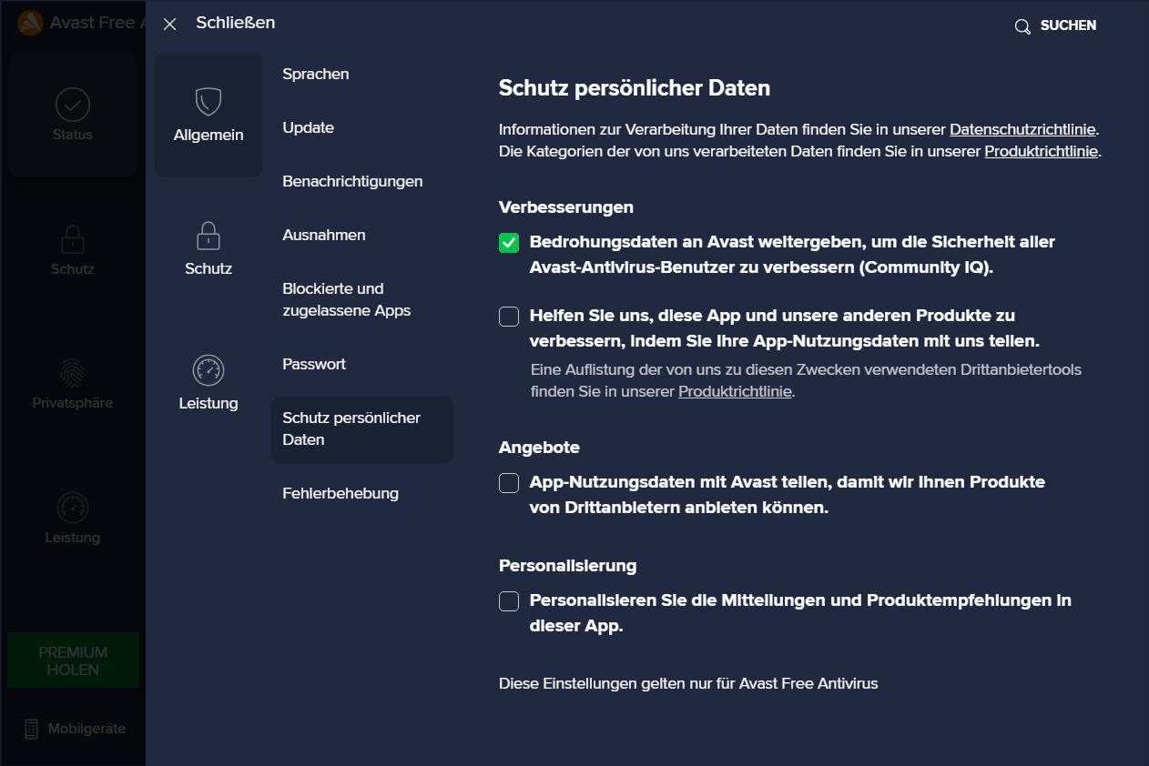Open the Update settings page

click(309, 127)
